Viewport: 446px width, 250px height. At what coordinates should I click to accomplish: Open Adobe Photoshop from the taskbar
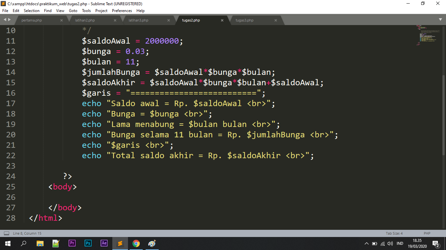click(88, 243)
